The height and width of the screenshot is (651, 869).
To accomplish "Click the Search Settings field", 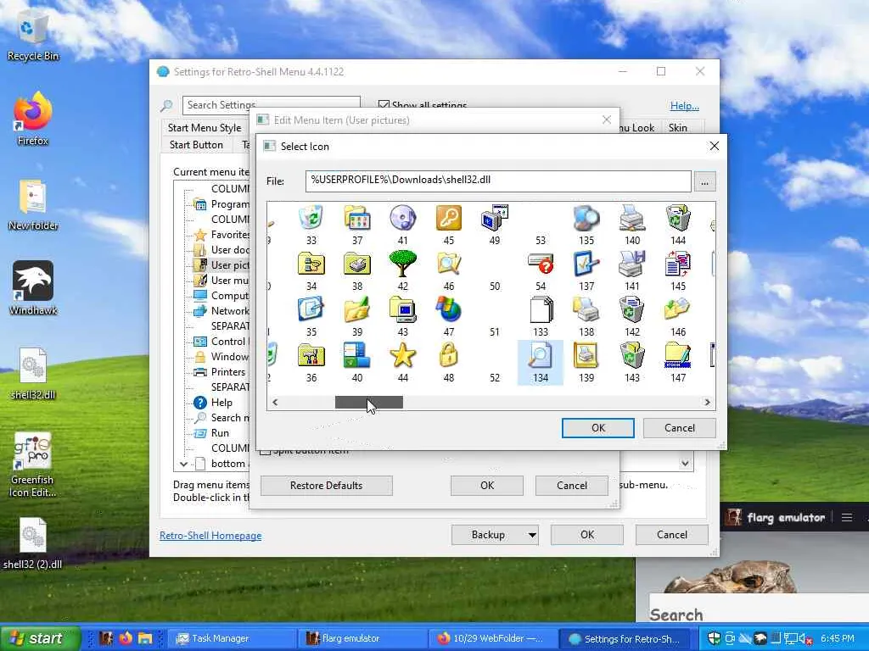I will [271, 104].
